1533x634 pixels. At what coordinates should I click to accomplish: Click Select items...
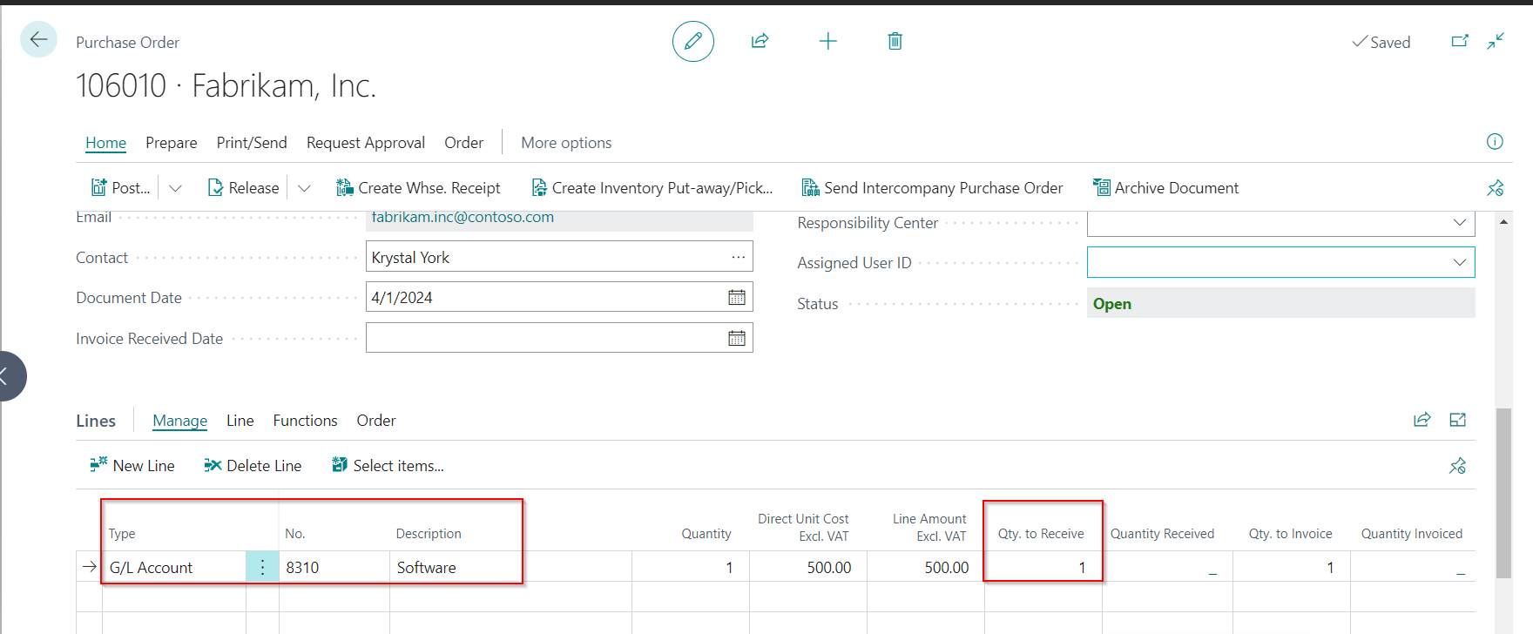388,466
